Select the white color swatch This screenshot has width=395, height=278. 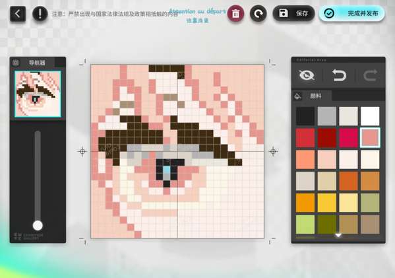[x=370, y=116]
